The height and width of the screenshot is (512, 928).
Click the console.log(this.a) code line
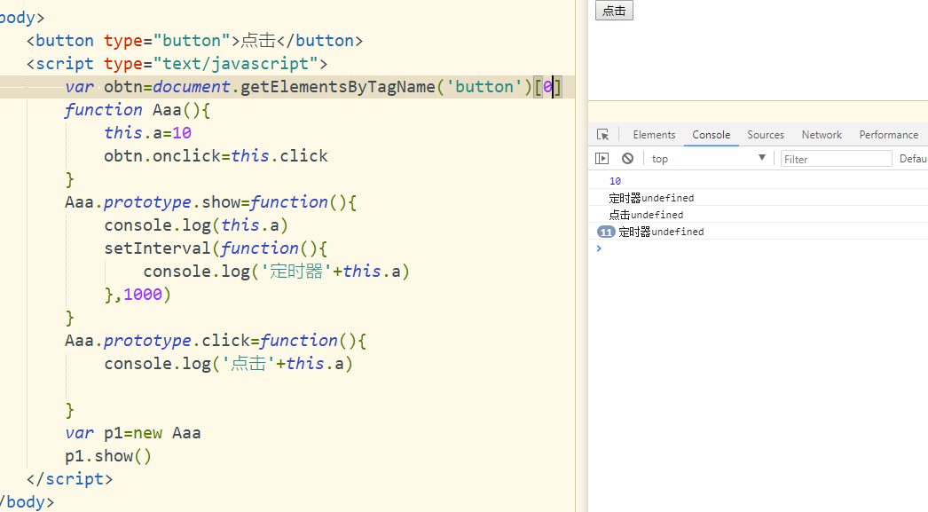pos(196,225)
